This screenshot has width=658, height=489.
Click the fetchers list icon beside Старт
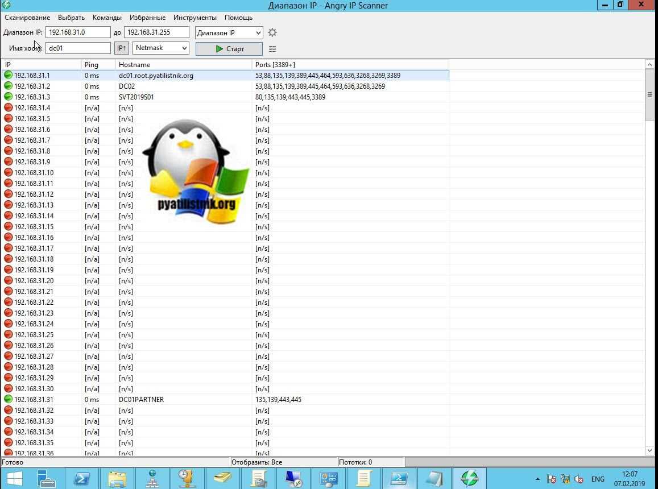(272, 49)
